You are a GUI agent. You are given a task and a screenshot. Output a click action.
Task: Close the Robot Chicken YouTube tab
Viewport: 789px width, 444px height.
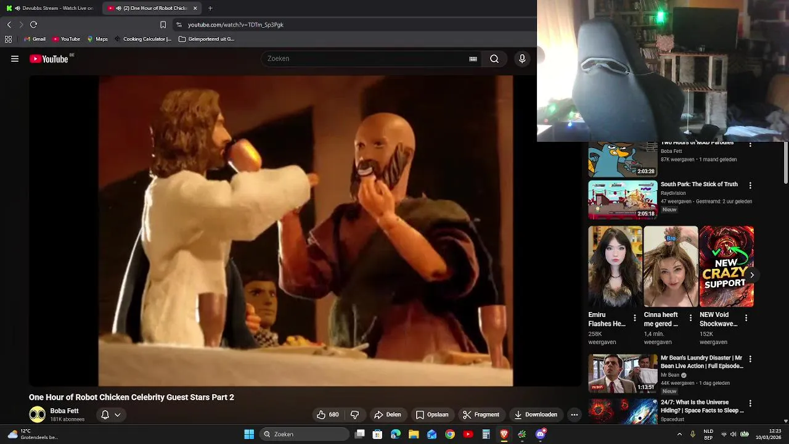195,8
